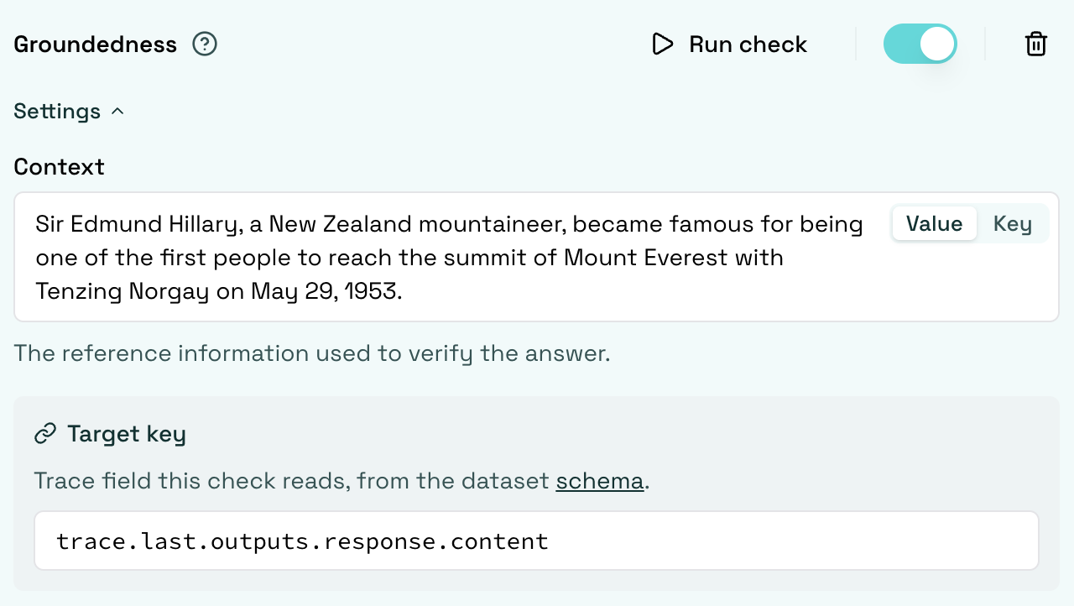Collapse Settings using the chevron arrow

(117, 111)
